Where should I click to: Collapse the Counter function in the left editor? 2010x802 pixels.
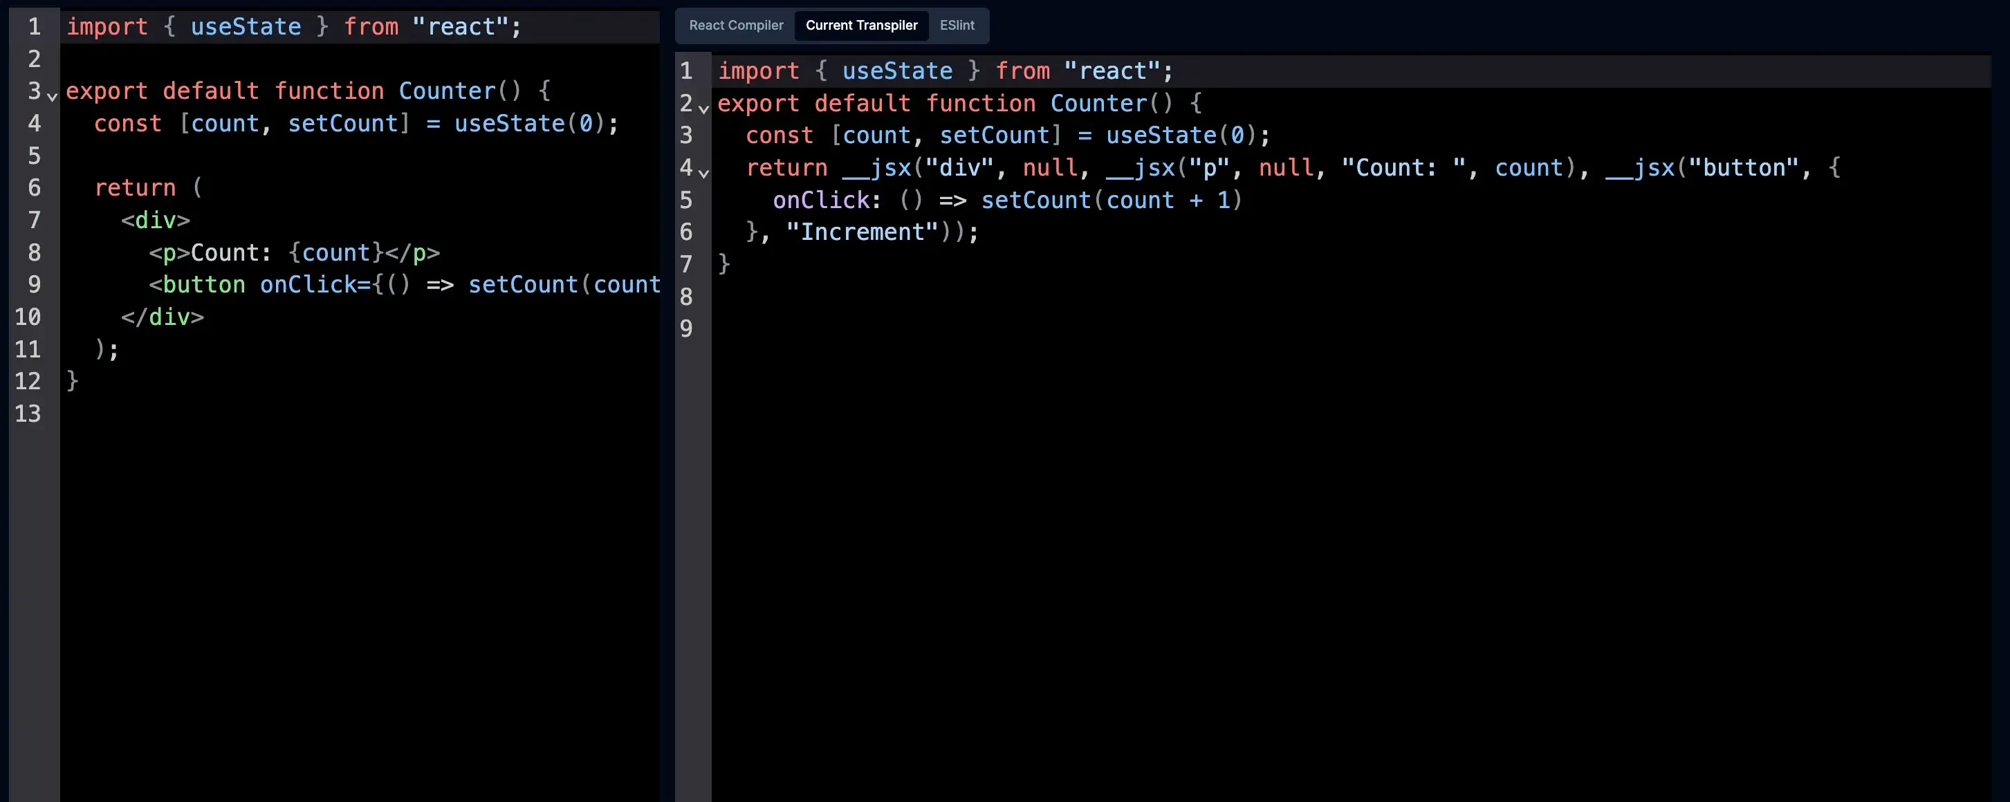pyautogui.click(x=53, y=97)
